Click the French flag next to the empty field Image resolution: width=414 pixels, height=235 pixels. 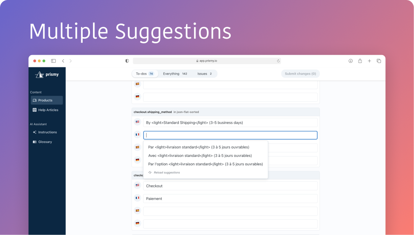click(x=137, y=134)
